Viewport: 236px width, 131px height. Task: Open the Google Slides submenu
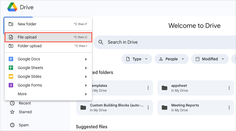coord(48,76)
